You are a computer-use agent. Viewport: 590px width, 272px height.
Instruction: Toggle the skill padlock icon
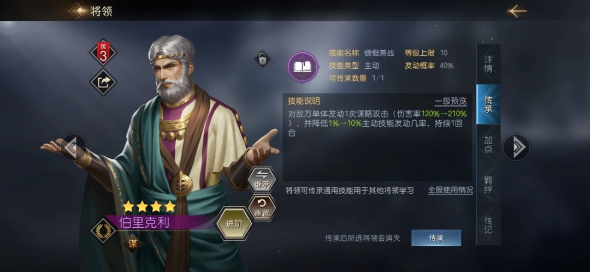[262, 59]
